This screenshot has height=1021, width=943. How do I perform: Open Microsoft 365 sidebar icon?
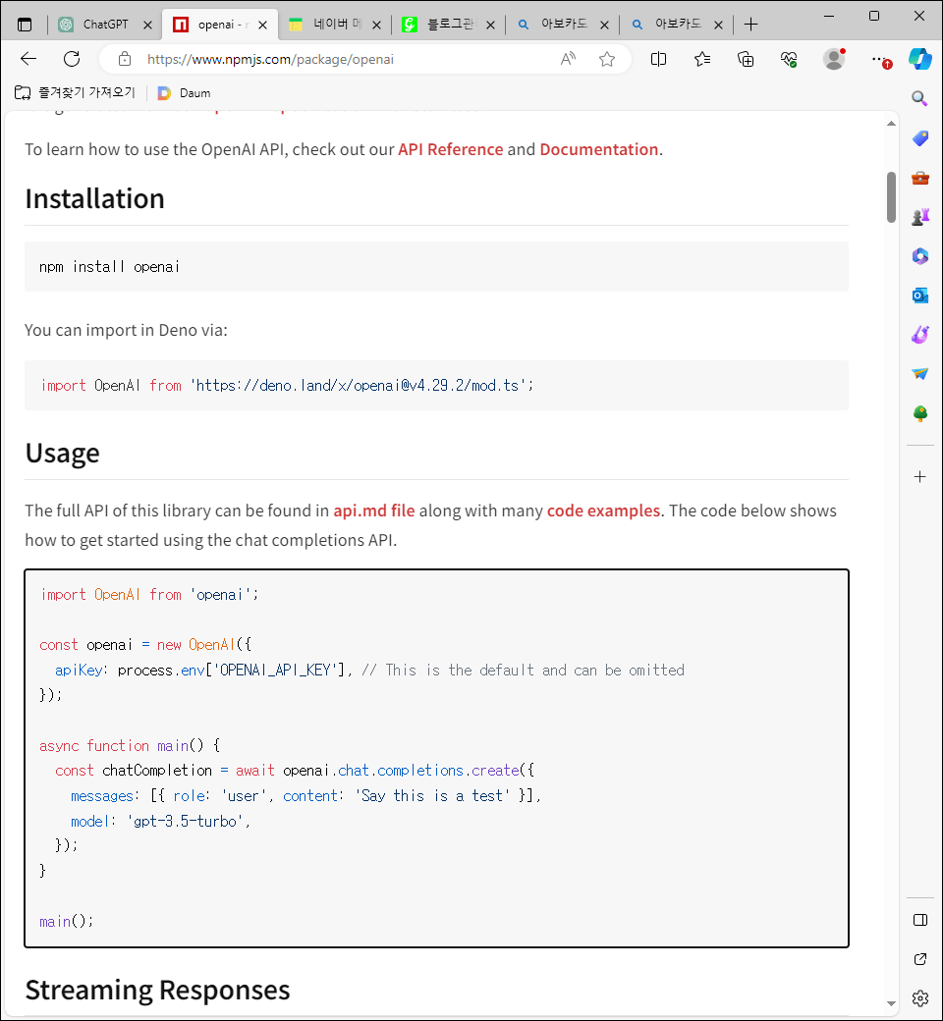click(919, 256)
